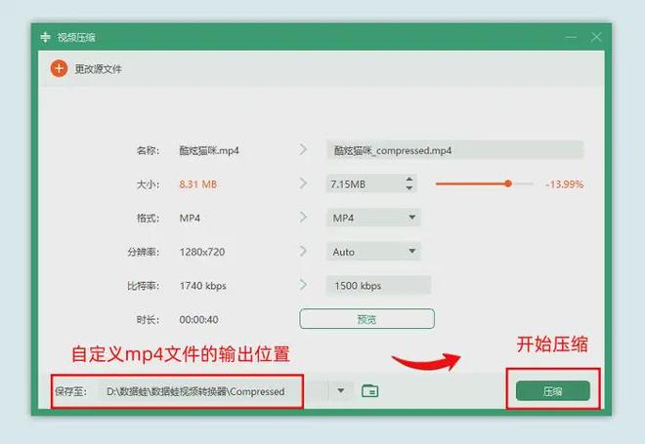Minimize the video compression window
This screenshot has height=444, width=645.
(571, 37)
